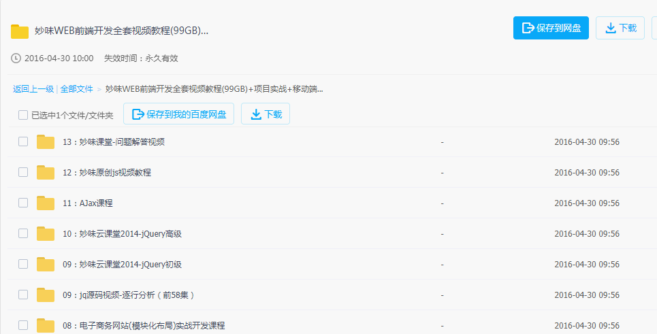Click 保存到我的百度网盘 button
The image size is (657, 334).
tap(178, 114)
